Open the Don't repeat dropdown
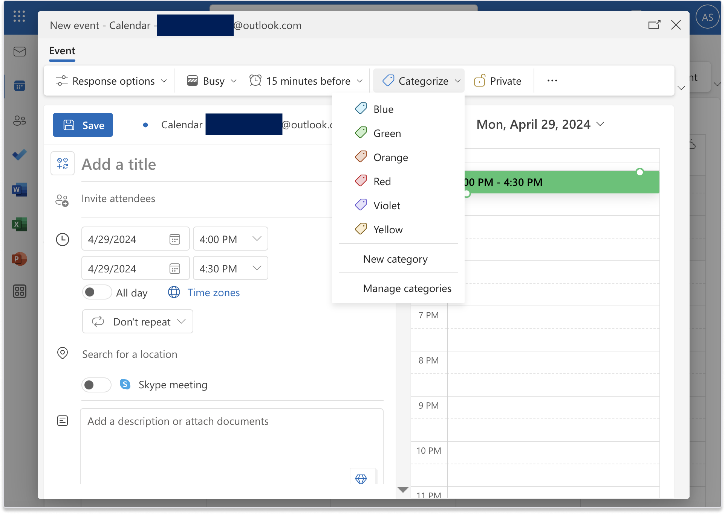The height and width of the screenshot is (514, 725). [x=137, y=321]
